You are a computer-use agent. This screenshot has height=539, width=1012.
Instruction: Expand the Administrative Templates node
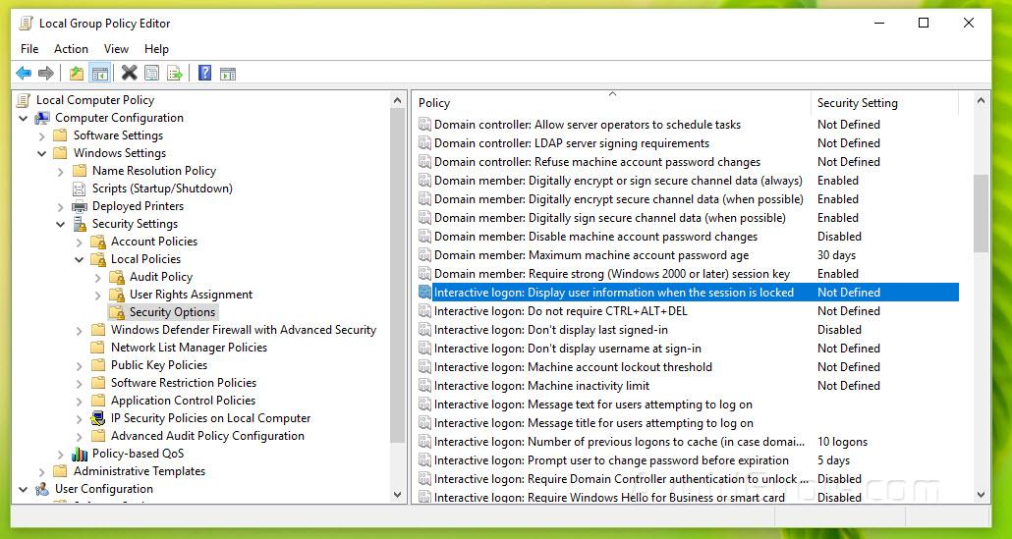(42, 471)
